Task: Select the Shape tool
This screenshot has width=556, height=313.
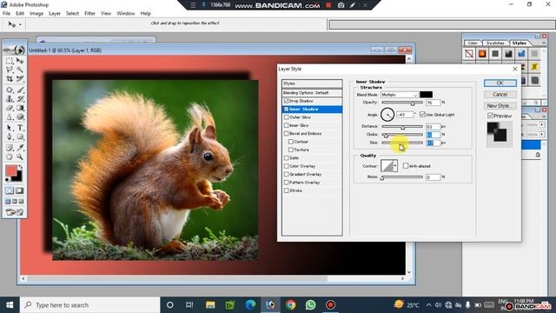Action: [x=20, y=137]
